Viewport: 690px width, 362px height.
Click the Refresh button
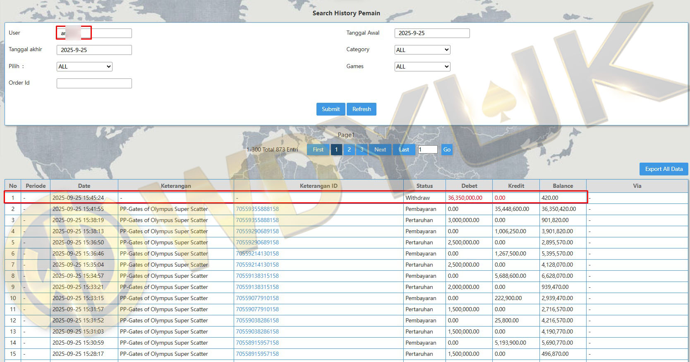click(x=362, y=109)
